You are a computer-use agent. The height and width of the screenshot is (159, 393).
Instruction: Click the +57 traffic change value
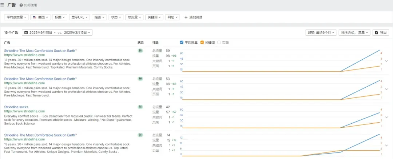click(x=174, y=112)
